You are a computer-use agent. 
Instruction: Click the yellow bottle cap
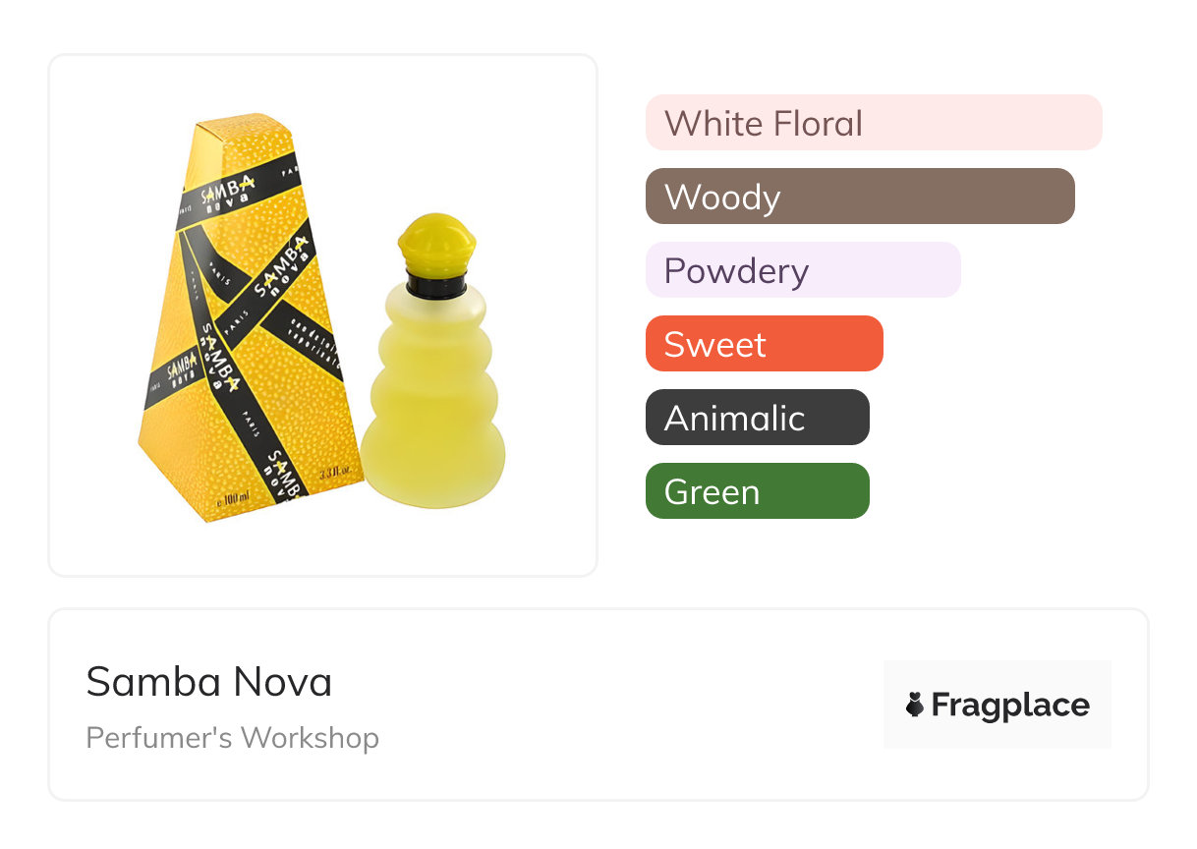pos(436,244)
